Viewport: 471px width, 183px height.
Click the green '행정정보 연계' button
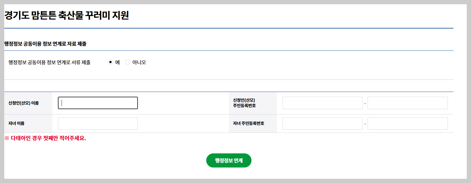point(229,160)
